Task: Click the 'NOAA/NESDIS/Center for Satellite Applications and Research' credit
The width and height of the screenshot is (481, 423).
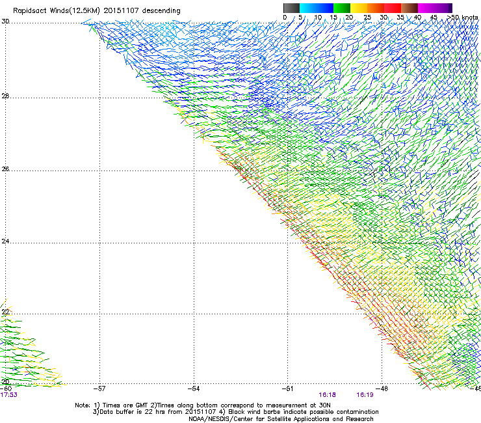Action: coord(281,419)
